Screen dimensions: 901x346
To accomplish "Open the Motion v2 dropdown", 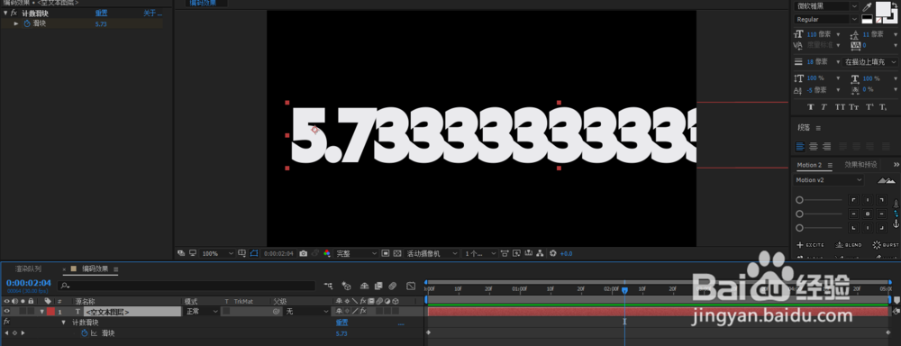I will pos(829,180).
